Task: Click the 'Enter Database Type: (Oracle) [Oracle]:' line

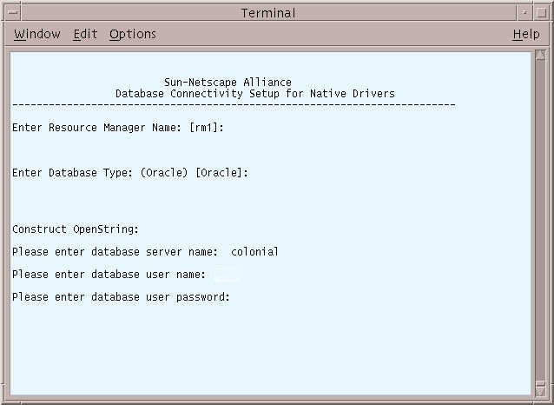Action: (x=130, y=173)
